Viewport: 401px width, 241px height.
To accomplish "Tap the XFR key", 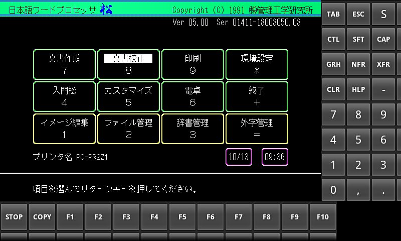I will point(383,64).
